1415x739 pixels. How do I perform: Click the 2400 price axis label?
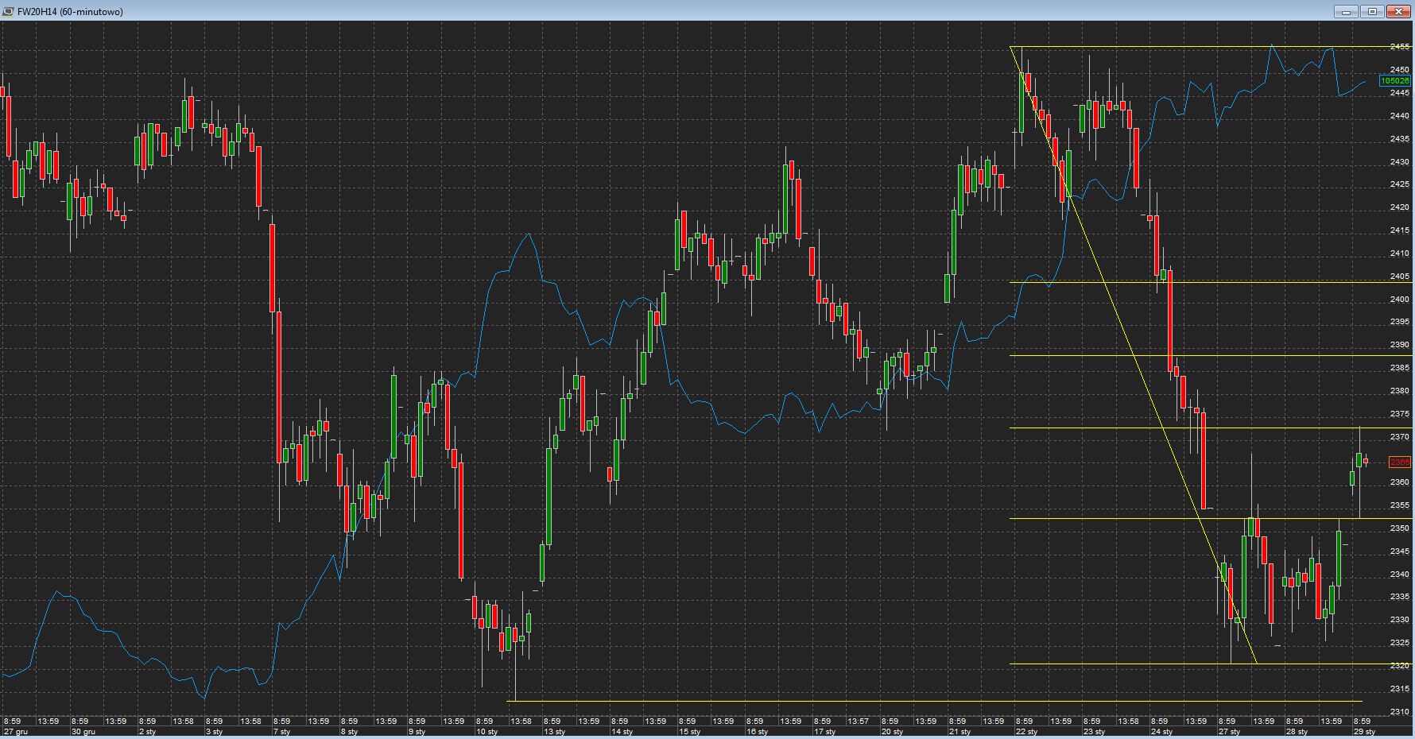point(1399,300)
